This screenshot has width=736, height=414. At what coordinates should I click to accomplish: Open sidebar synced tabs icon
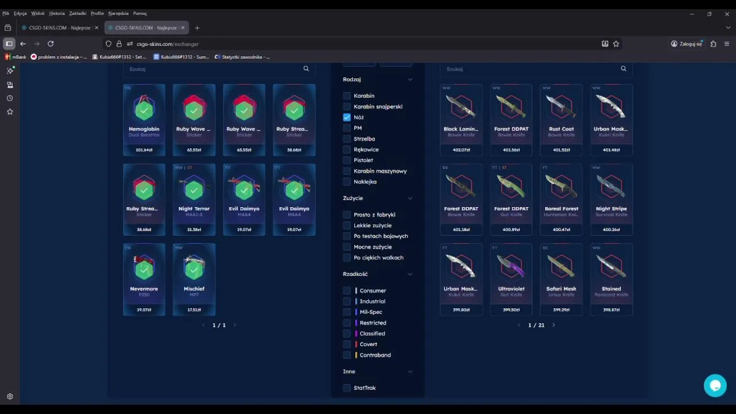(10, 85)
